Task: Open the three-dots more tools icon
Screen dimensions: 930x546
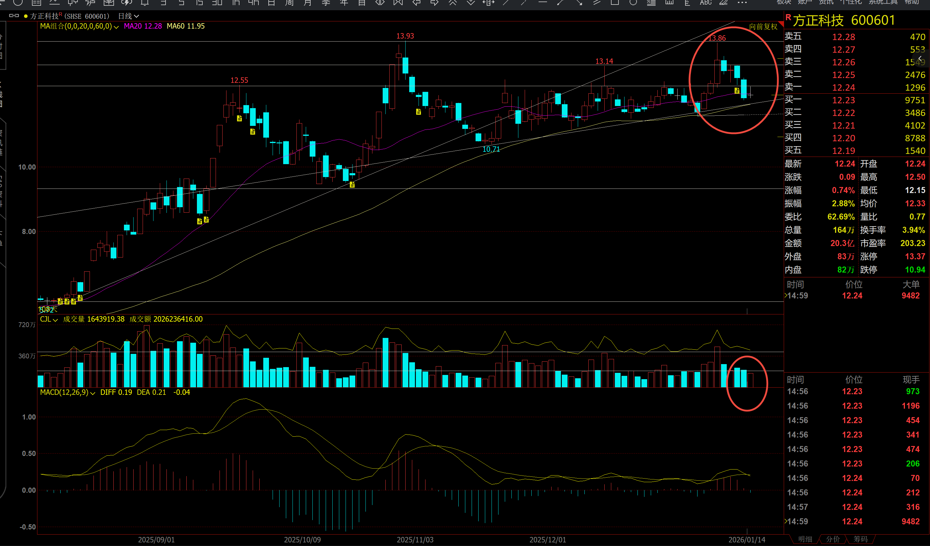Action: 742,3
